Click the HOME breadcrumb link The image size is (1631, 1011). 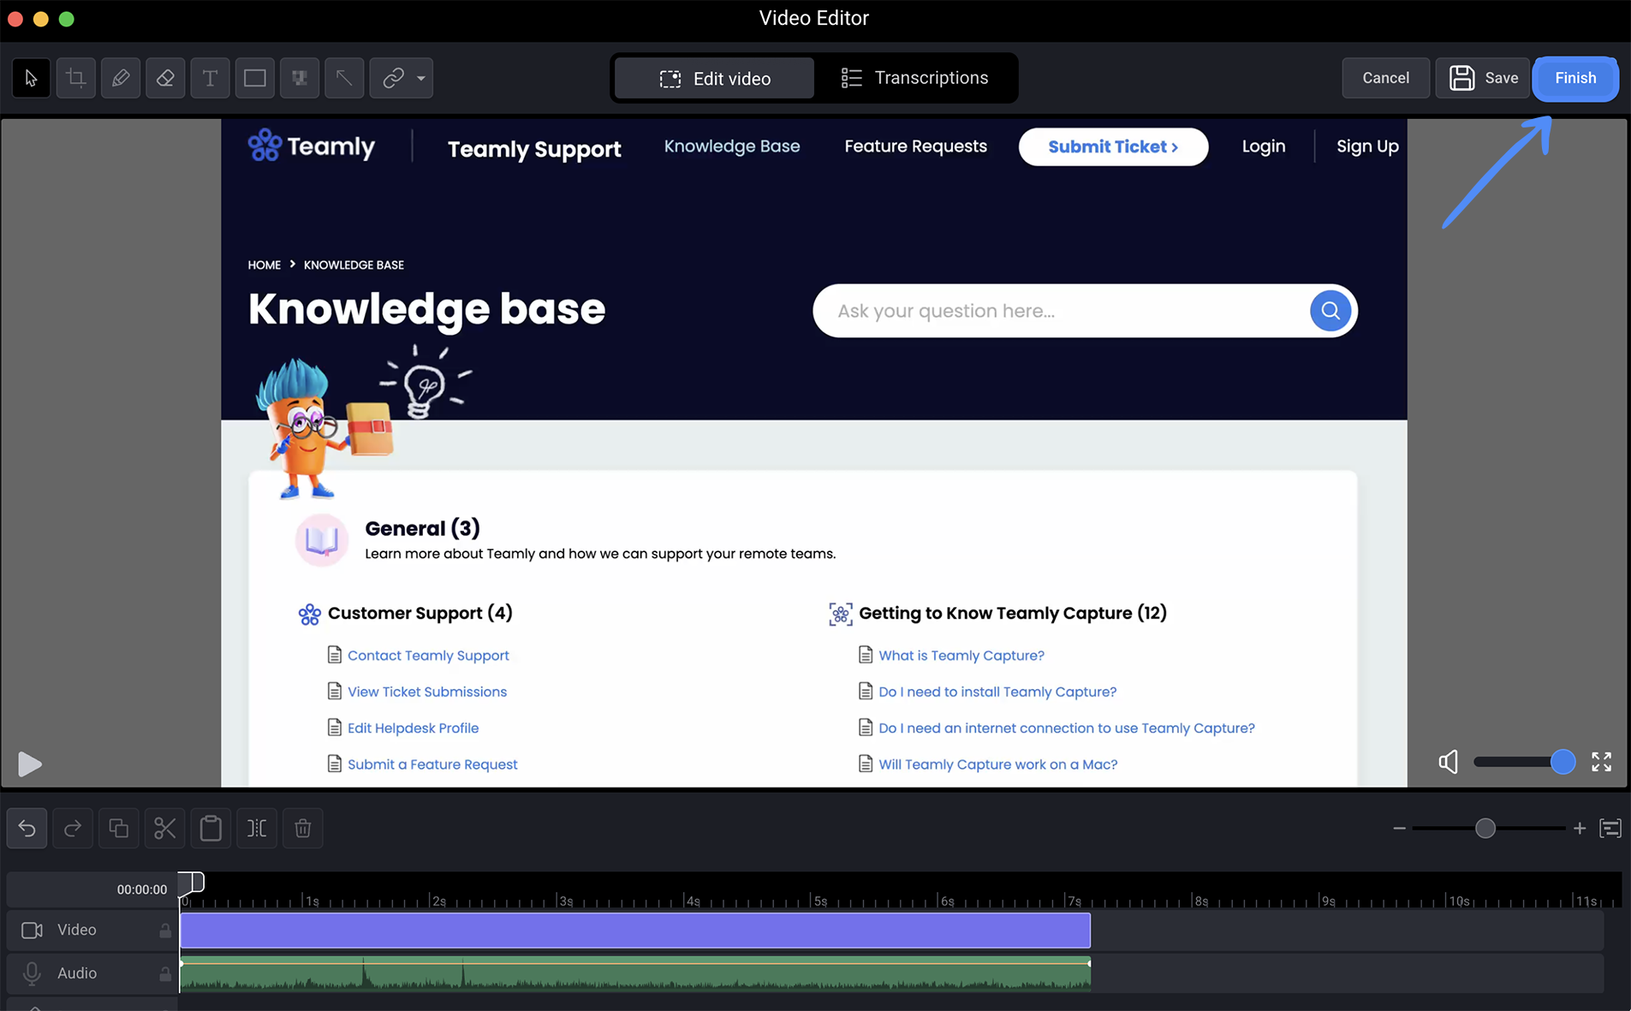[x=265, y=265]
